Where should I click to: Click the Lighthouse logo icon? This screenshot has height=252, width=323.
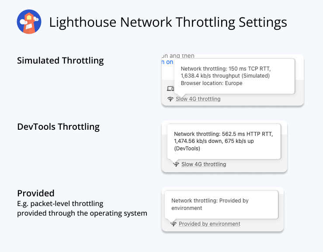click(29, 21)
